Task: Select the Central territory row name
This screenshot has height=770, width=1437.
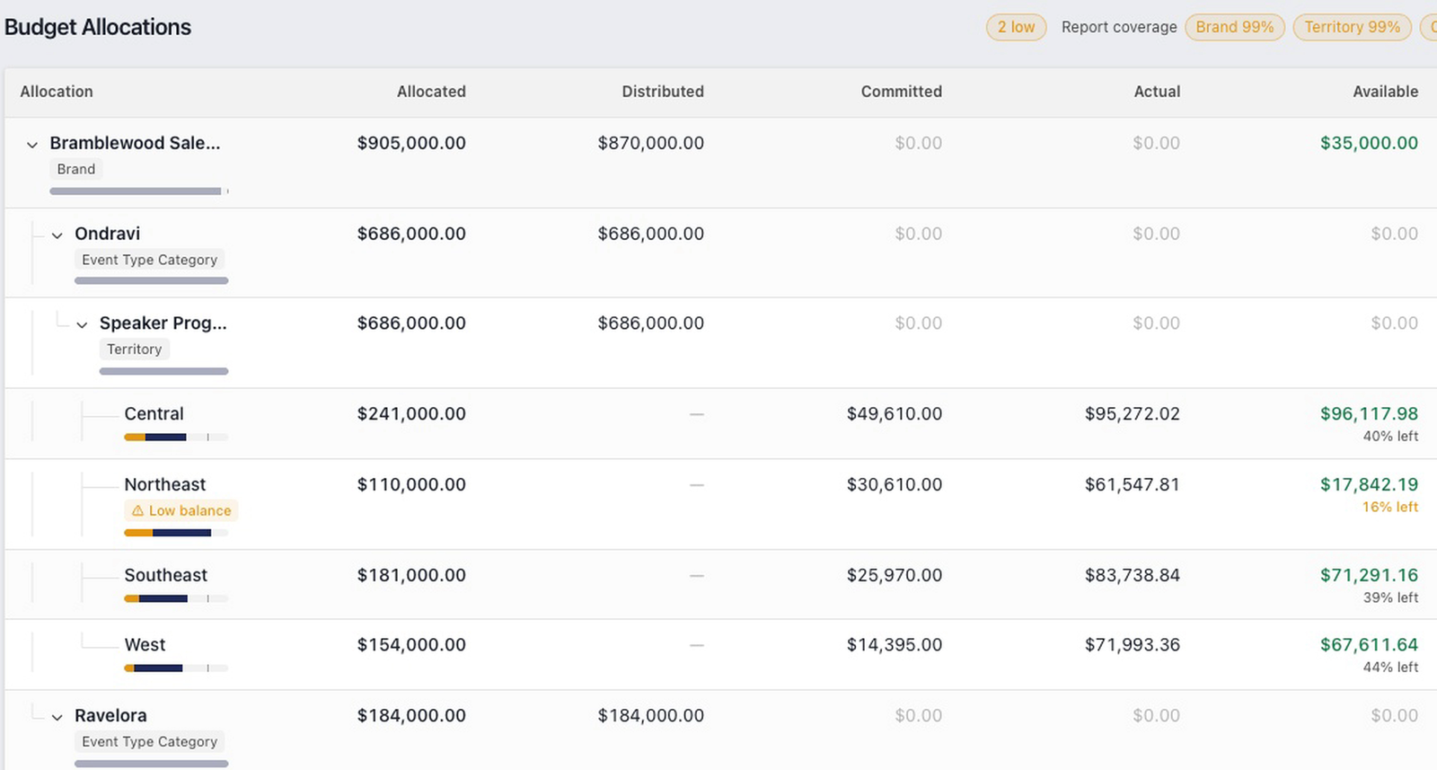Action: click(x=154, y=414)
